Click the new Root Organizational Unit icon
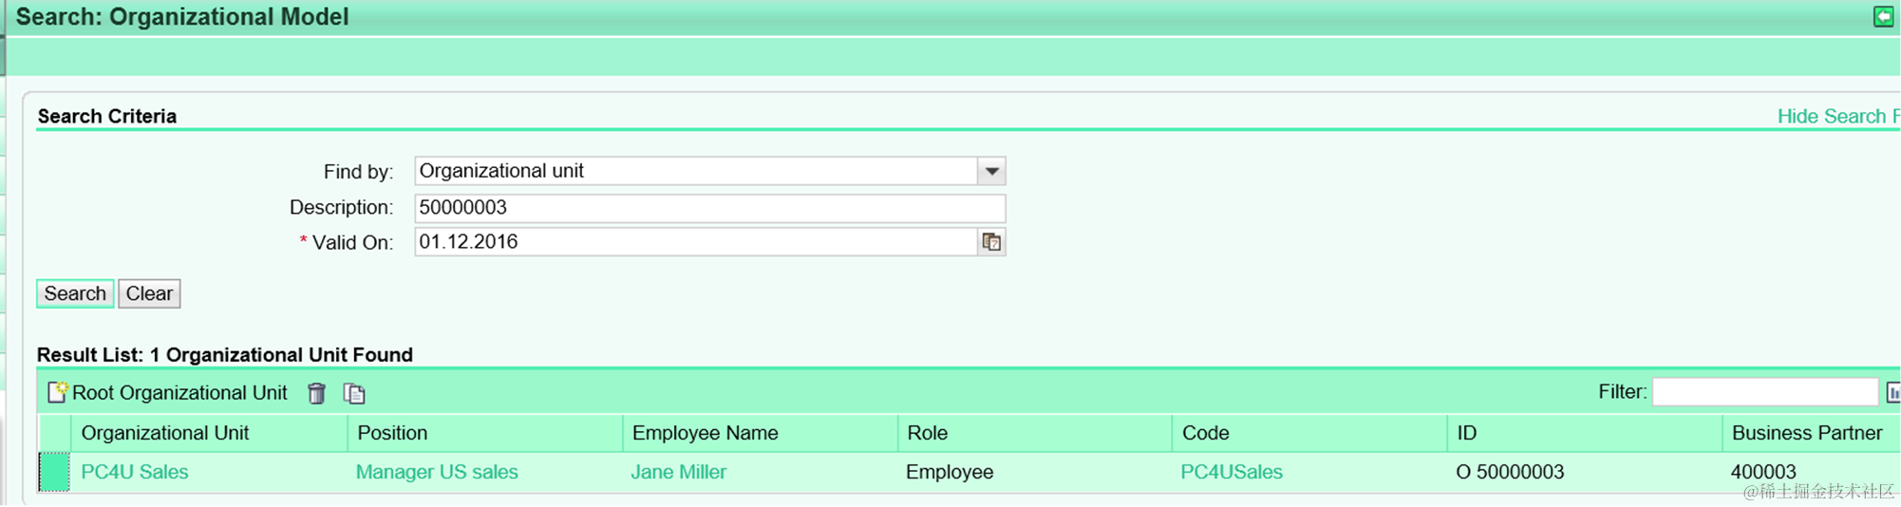1901x507 pixels. (58, 392)
